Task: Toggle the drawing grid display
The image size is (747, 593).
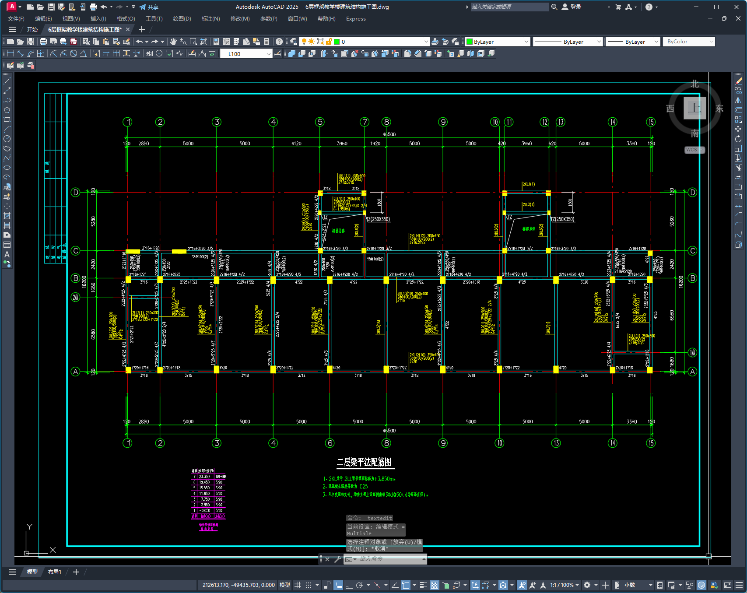Action: click(298, 585)
